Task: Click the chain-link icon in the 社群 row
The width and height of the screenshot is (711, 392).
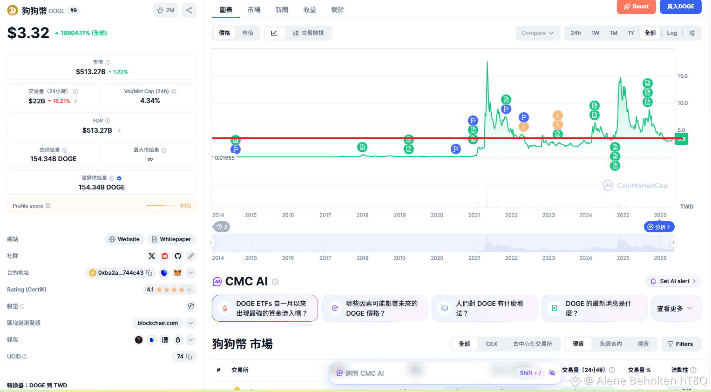Action: tap(191, 256)
